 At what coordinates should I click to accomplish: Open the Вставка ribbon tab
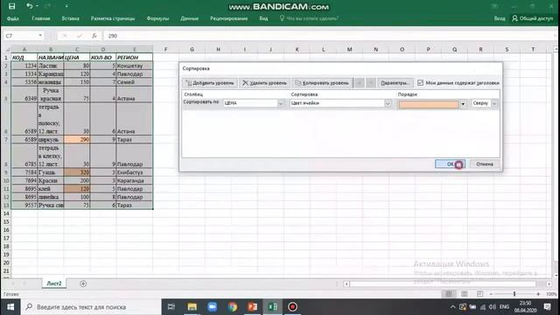coord(70,18)
